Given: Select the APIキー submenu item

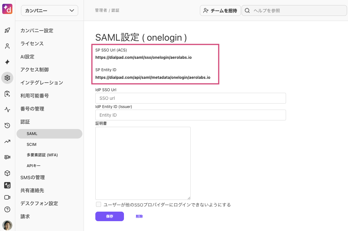Looking at the screenshot, I should [x=33, y=166].
